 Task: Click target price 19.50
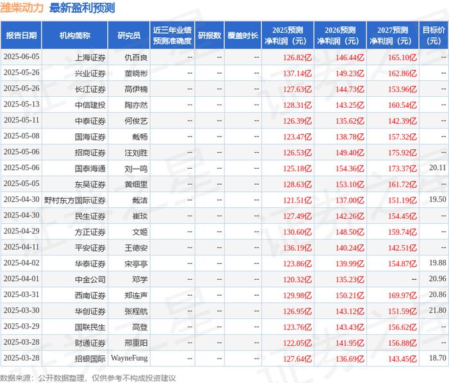(x=437, y=200)
